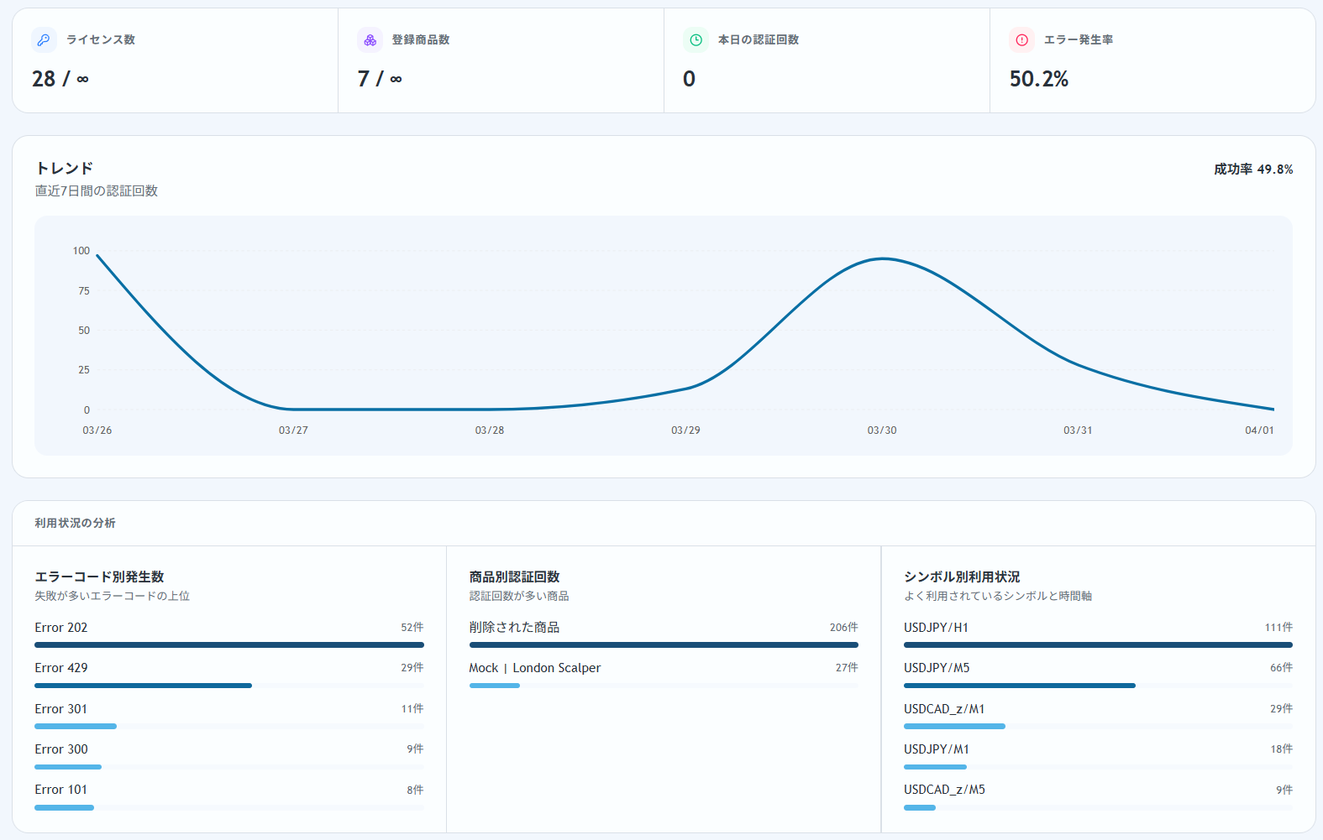Select the 削除された商品 row
The image size is (1323, 840).
514,628
